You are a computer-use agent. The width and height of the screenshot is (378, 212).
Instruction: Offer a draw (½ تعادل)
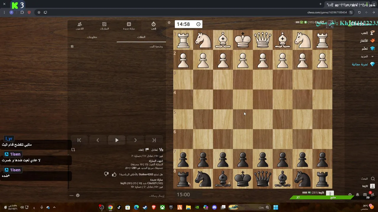pos(157,150)
